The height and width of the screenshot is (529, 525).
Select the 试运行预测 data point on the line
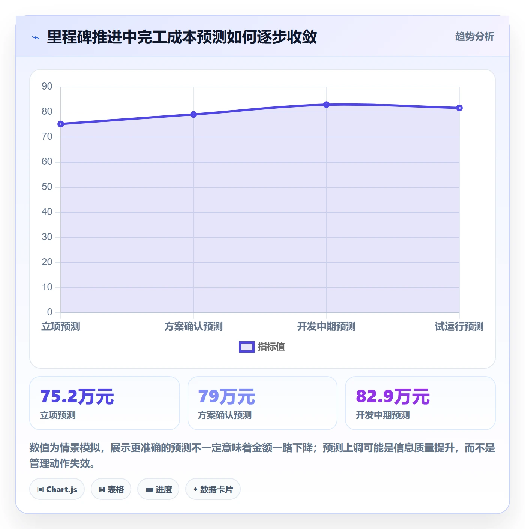point(459,108)
